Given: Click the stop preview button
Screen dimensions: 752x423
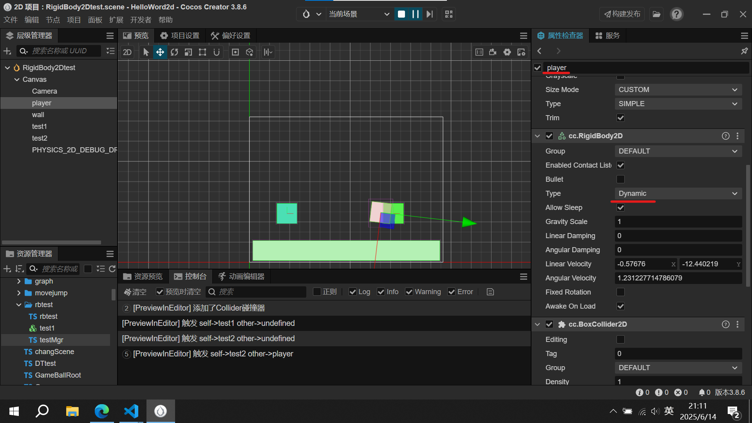Looking at the screenshot, I should tap(401, 14).
